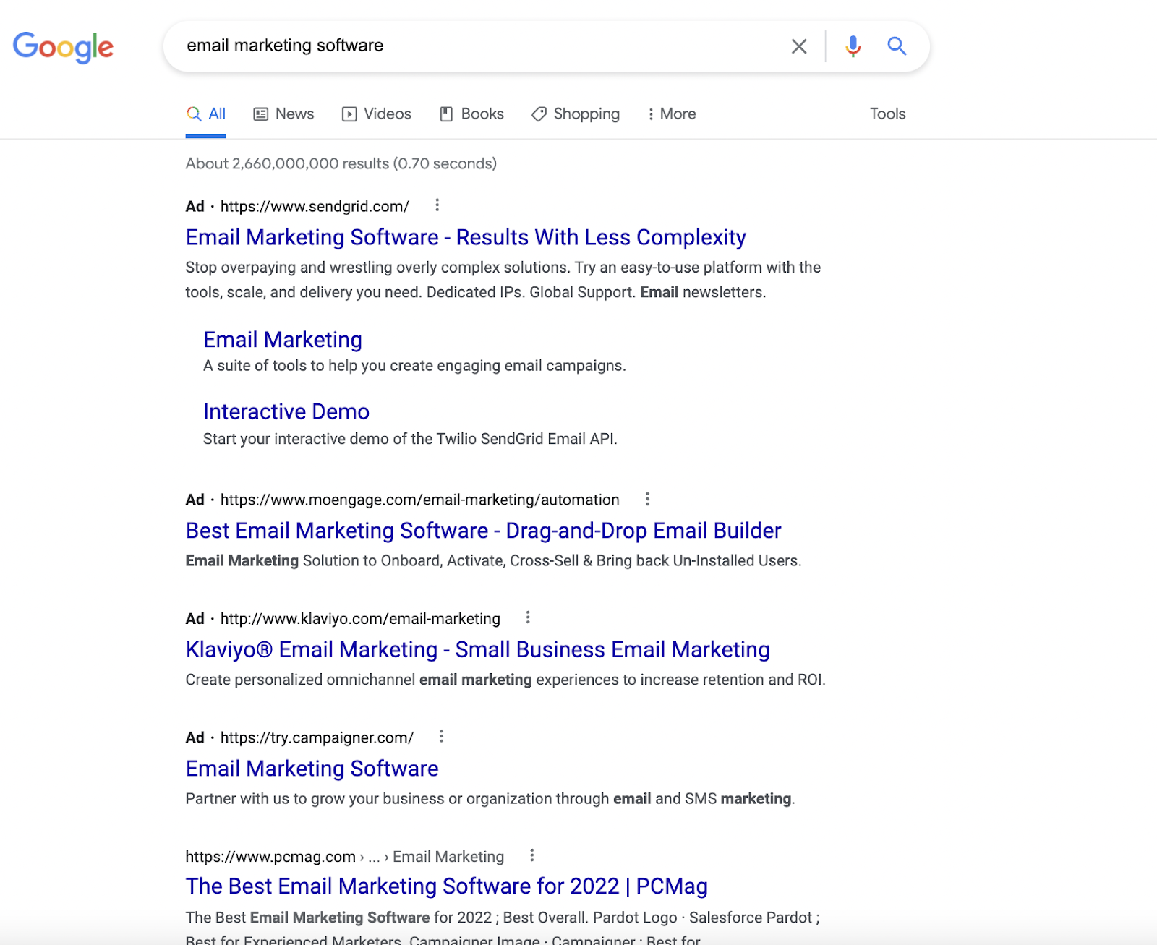Open 'Email Marketing Software - Results With Less Complexity' ad

[x=466, y=237]
